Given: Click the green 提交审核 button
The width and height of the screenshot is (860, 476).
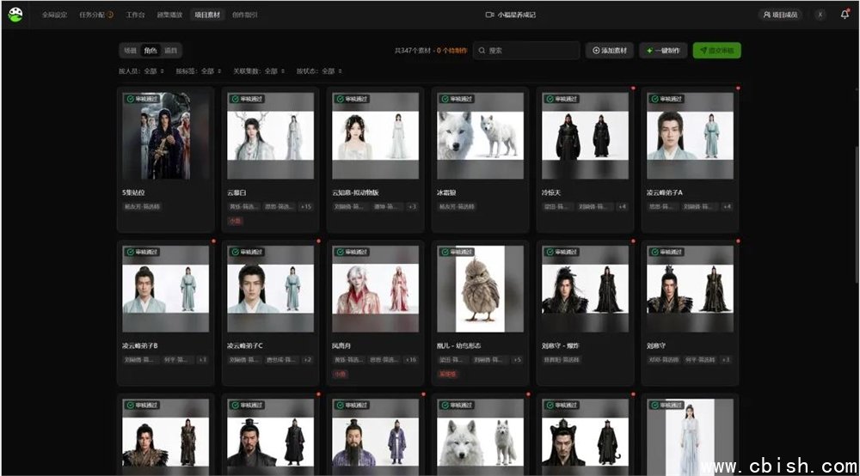Looking at the screenshot, I should coord(717,51).
